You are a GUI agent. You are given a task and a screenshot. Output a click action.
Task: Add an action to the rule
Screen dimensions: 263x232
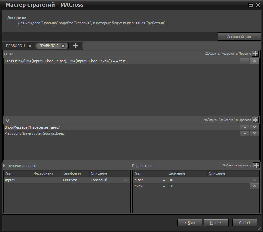pos(255,120)
